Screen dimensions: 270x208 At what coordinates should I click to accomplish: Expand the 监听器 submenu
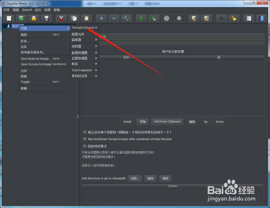[x=85, y=40]
